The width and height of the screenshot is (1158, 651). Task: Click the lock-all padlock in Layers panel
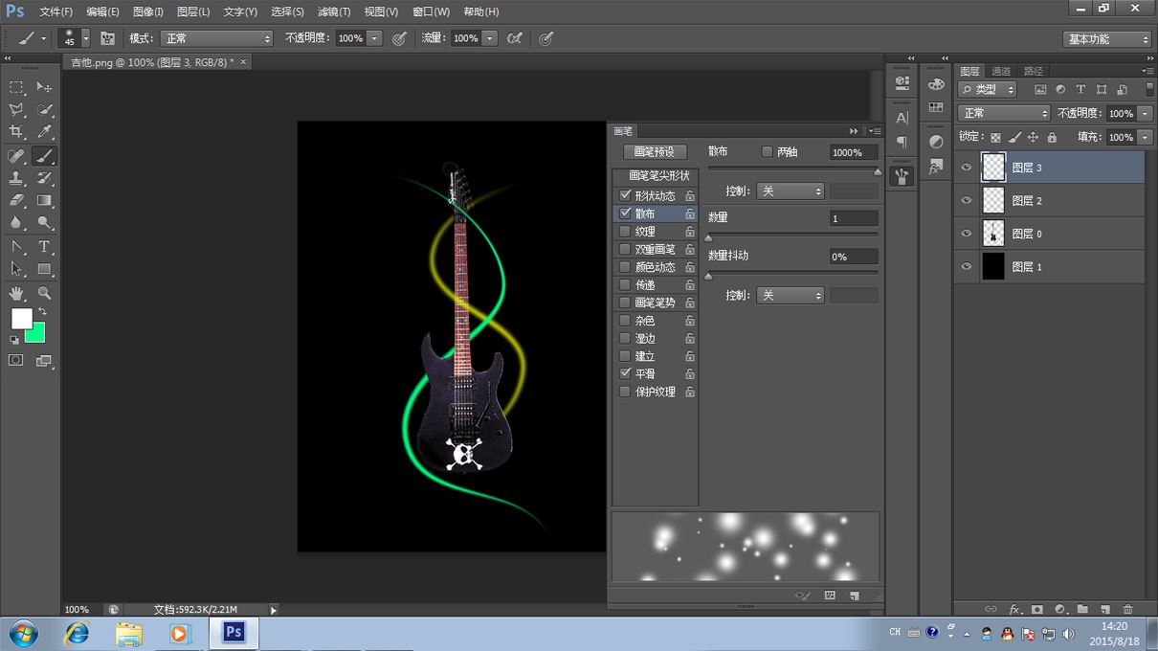(x=1052, y=138)
